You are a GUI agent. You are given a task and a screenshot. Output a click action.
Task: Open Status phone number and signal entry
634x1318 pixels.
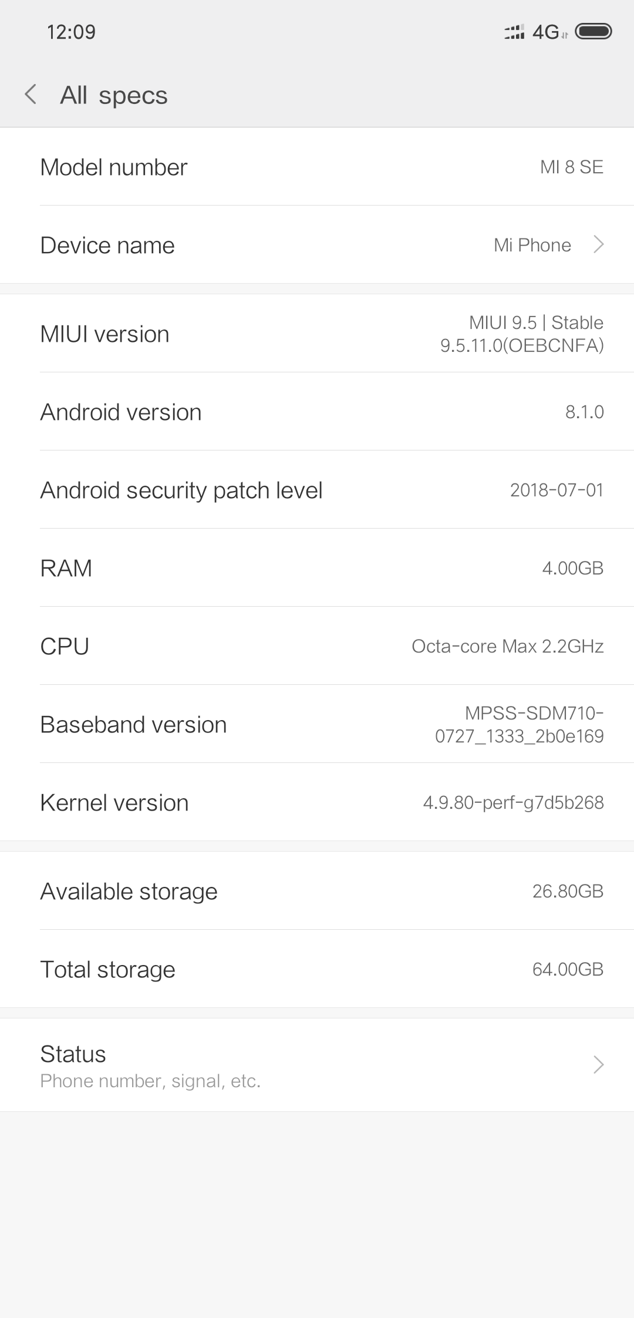317,1065
